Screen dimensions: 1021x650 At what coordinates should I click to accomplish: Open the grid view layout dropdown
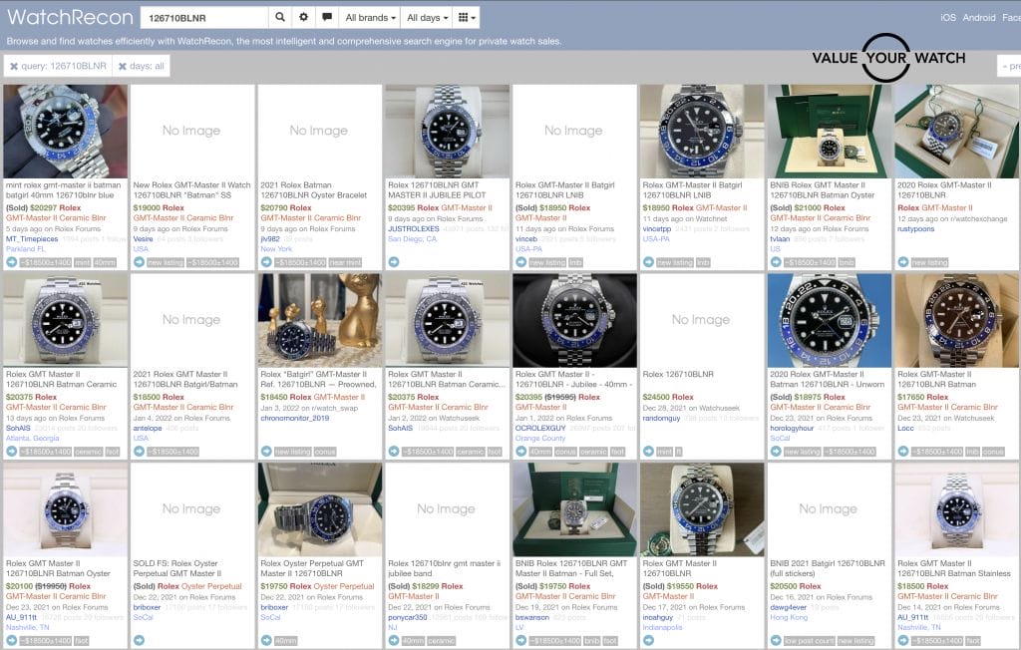(465, 18)
